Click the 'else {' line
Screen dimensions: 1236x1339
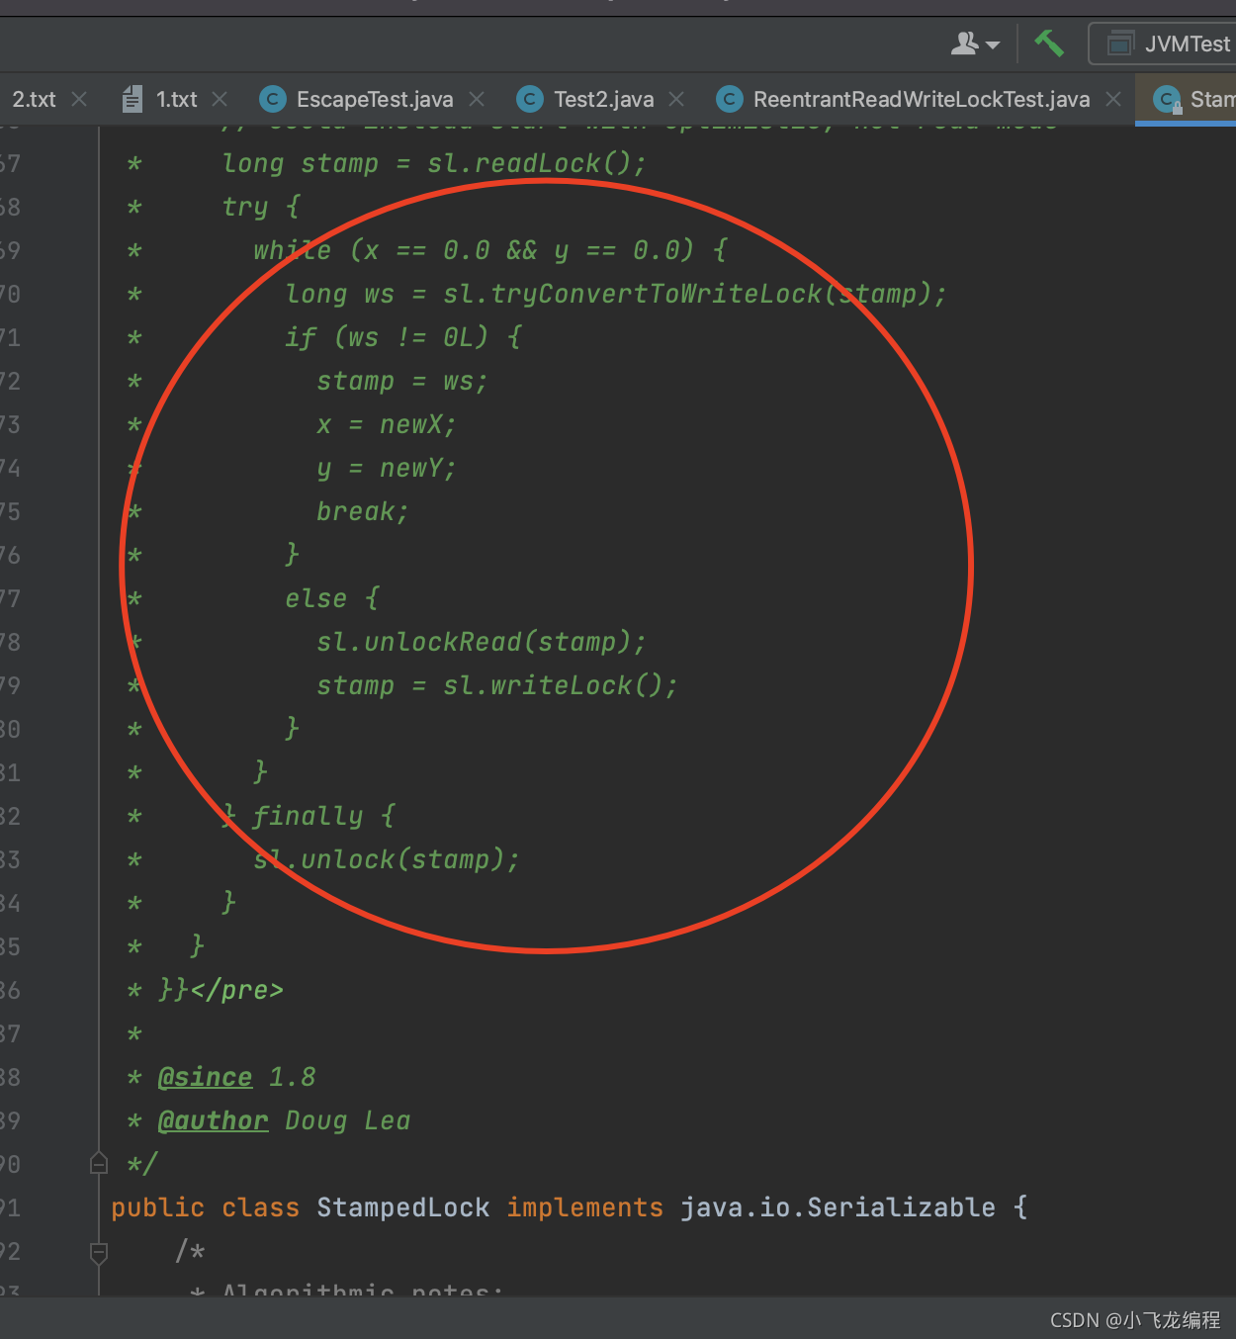pos(332,598)
